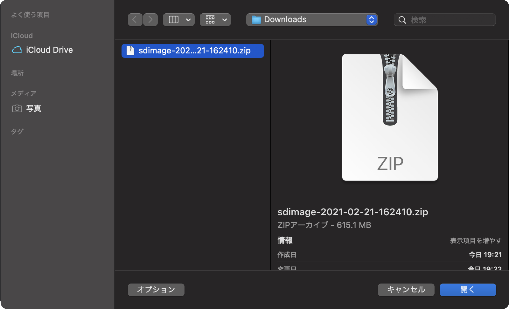Click 表示項目を増やす link
Screen dimensions: 509x309
476,241
